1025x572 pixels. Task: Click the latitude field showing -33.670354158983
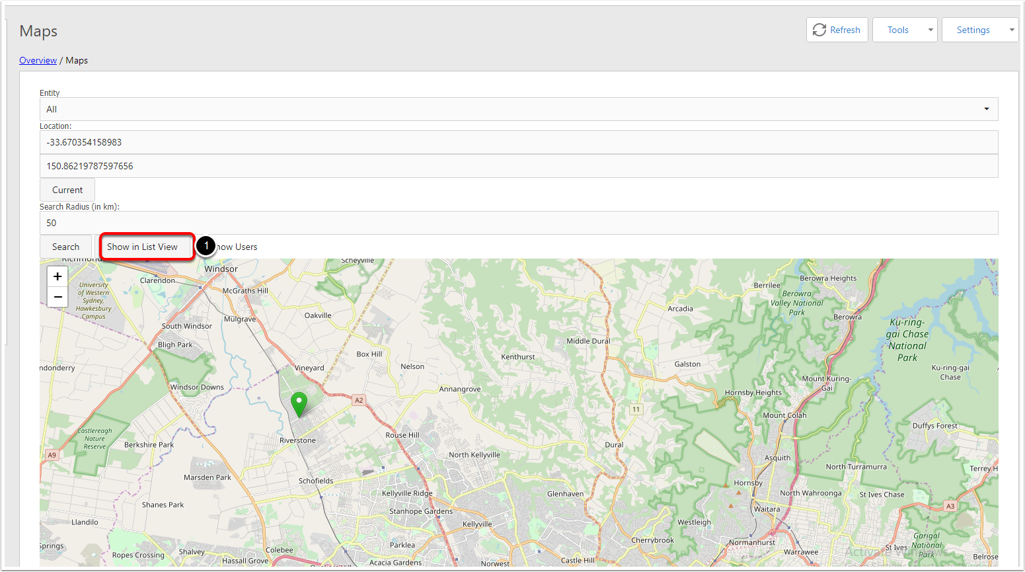click(519, 142)
